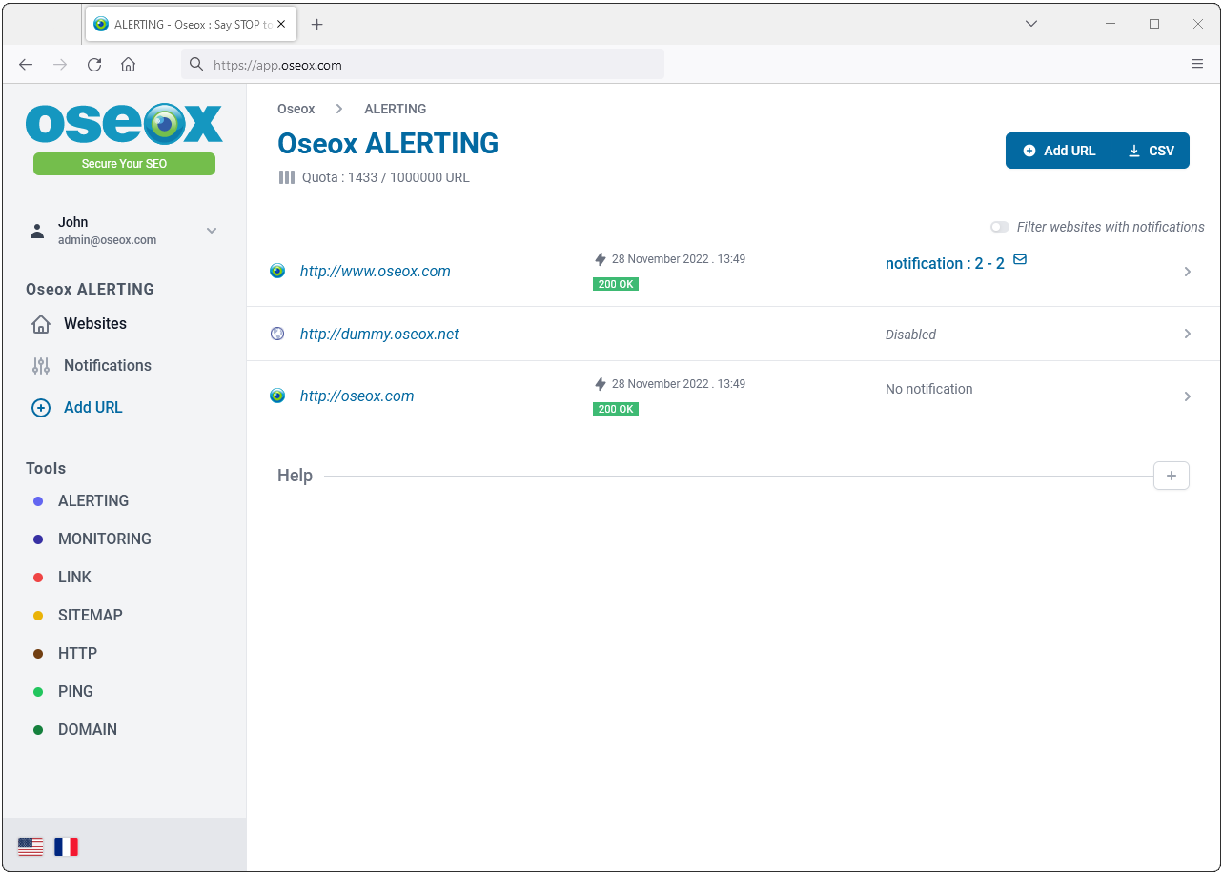This screenshot has width=1223, height=874.
Task: Click favicon of http://www.oseox.com row
Action: (x=277, y=271)
